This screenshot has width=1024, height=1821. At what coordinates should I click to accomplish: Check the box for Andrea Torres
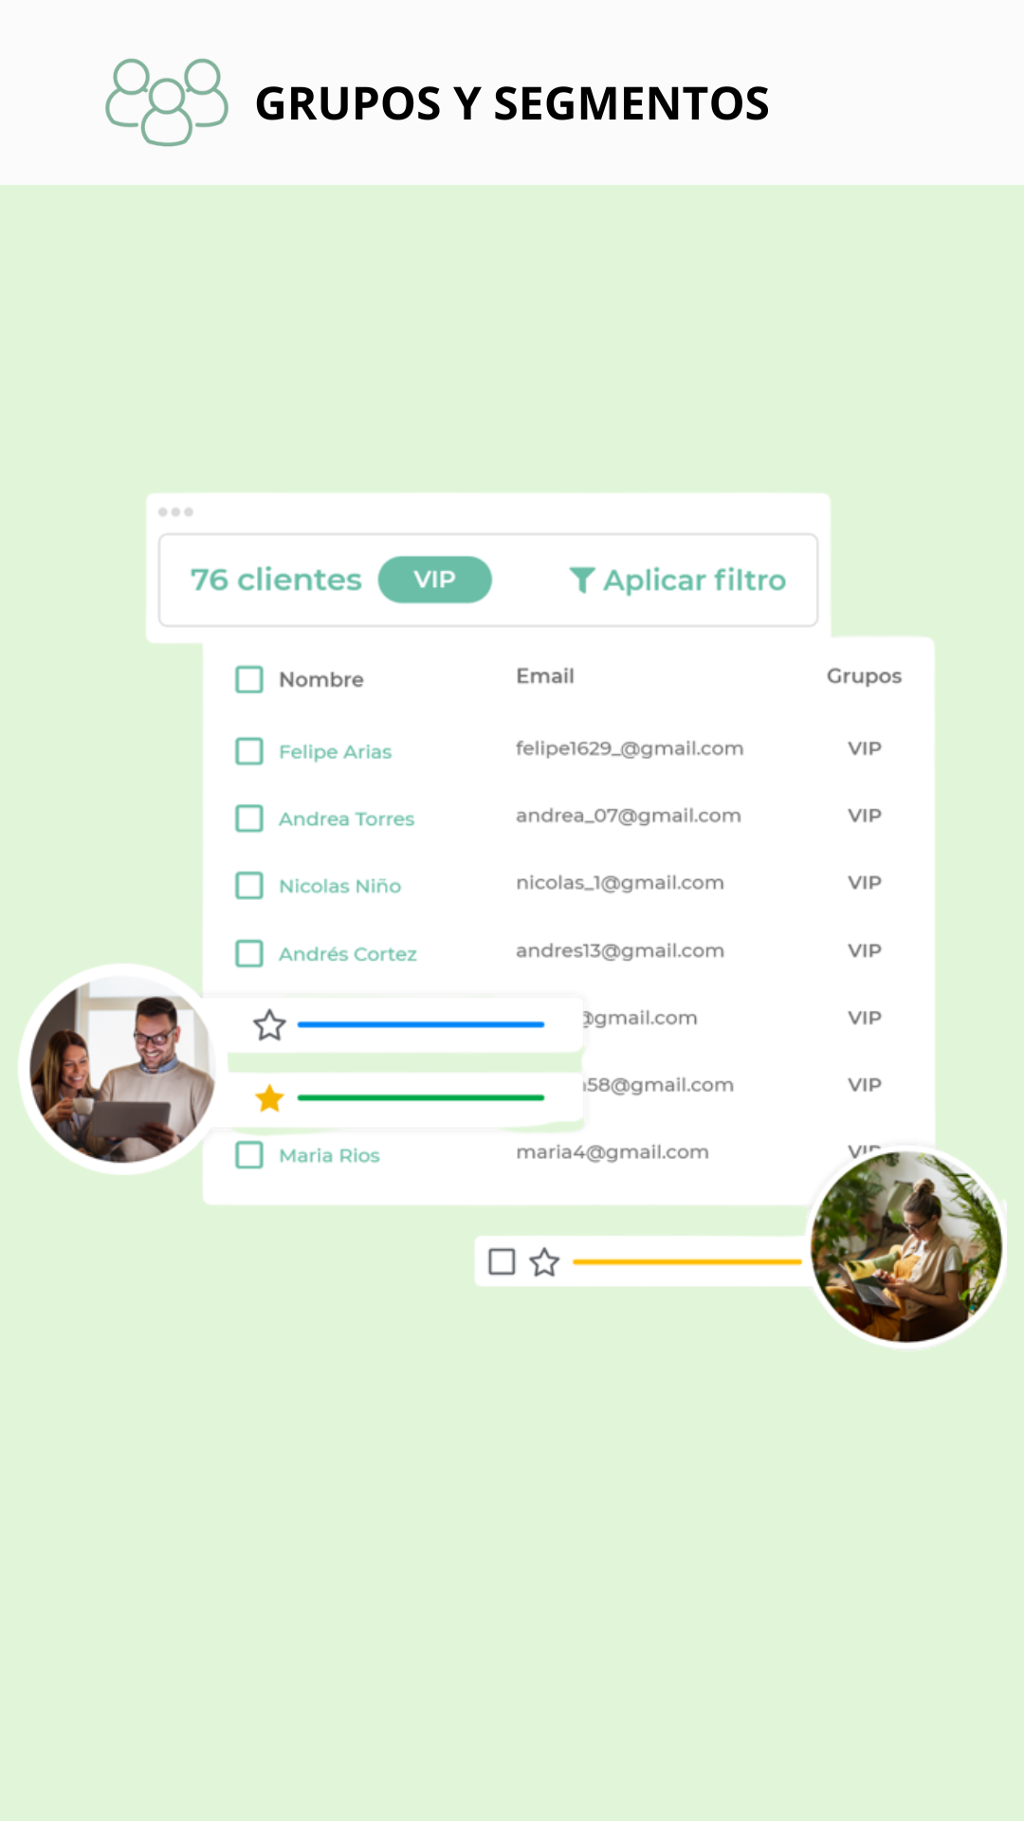point(249,819)
